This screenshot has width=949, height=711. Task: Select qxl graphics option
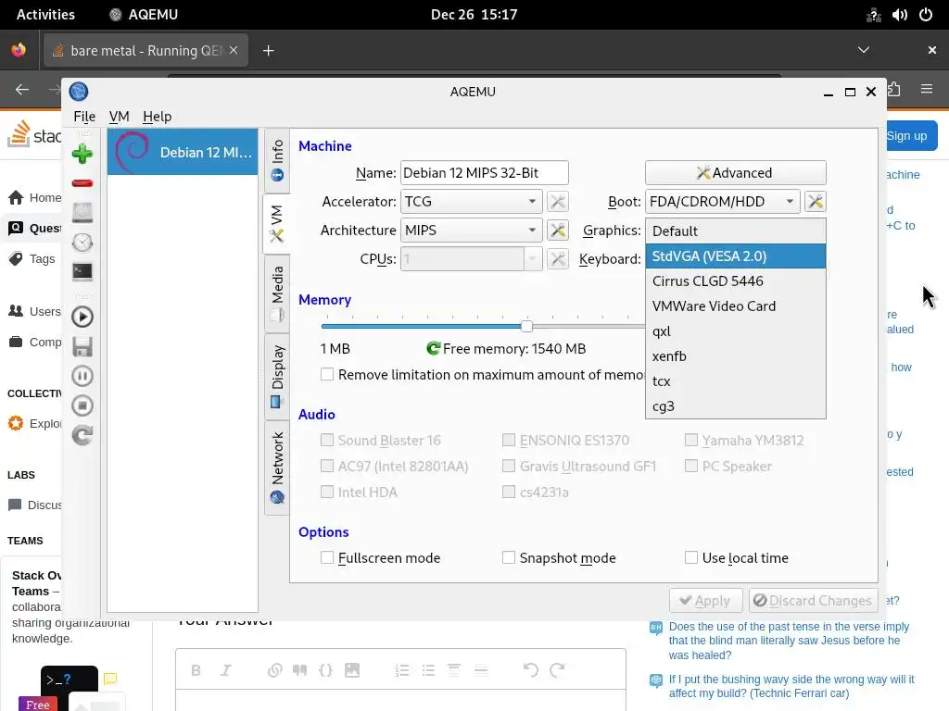[x=735, y=331]
